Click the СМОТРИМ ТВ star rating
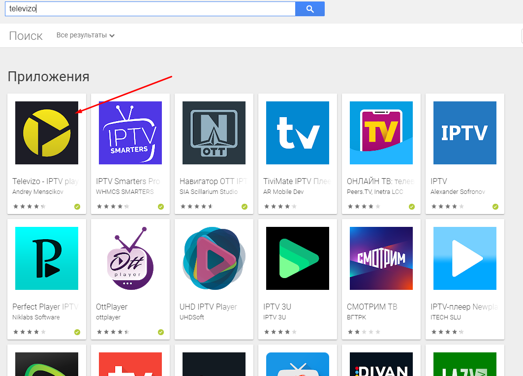Image resolution: width=523 pixels, height=376 pixels. [x=364, y=332]
